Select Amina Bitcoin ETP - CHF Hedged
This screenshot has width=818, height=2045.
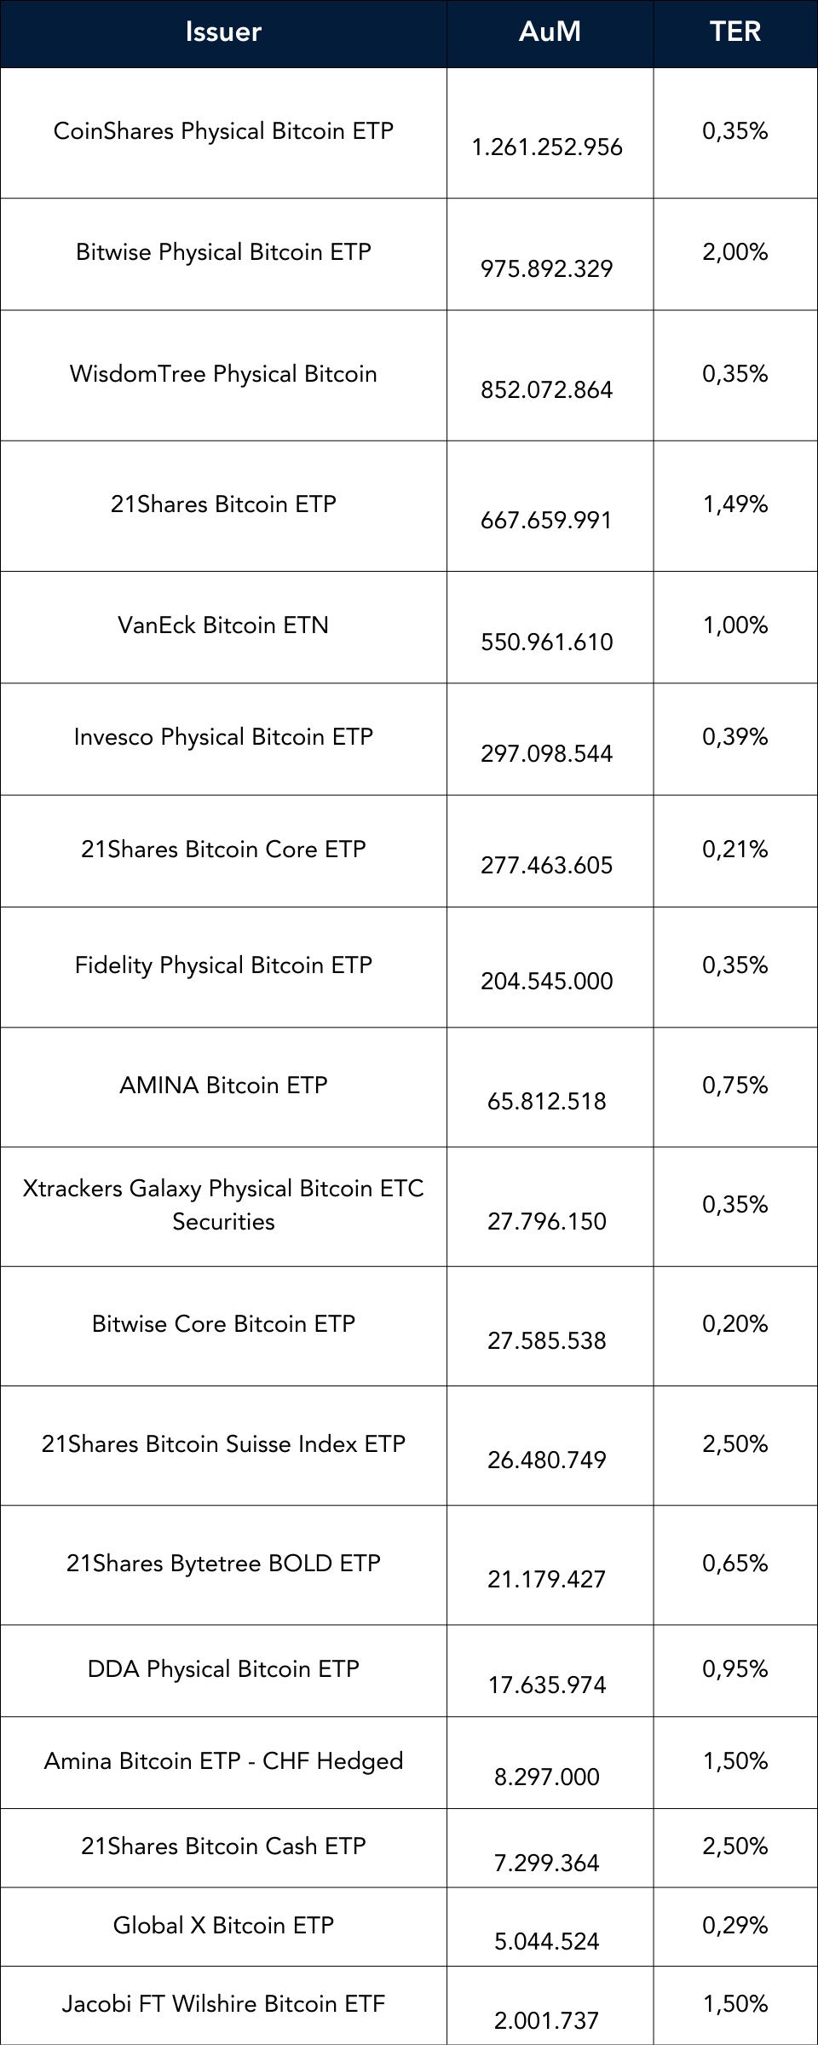coord(223,1761)
